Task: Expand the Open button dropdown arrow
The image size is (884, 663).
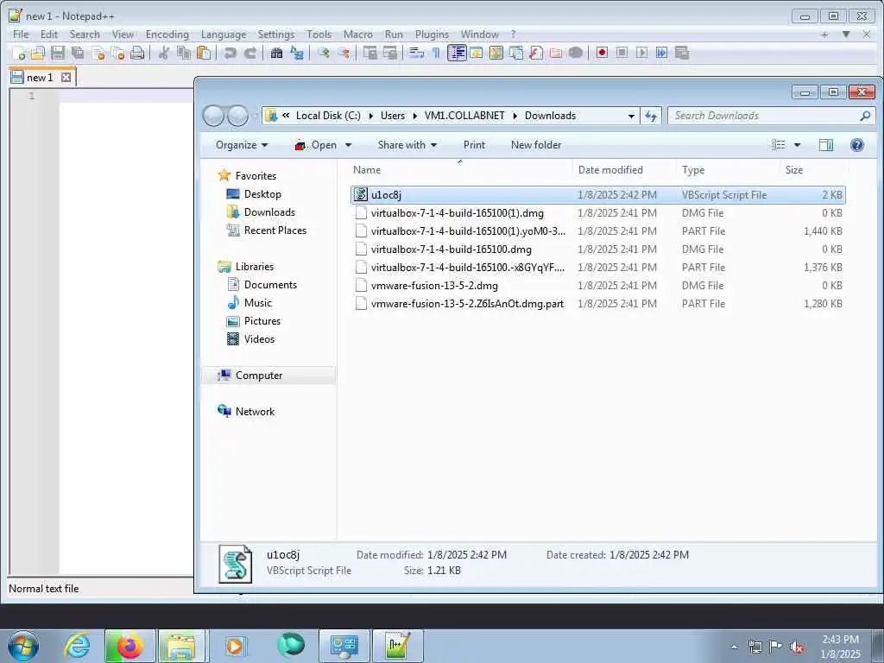Action: click(349, 145)
